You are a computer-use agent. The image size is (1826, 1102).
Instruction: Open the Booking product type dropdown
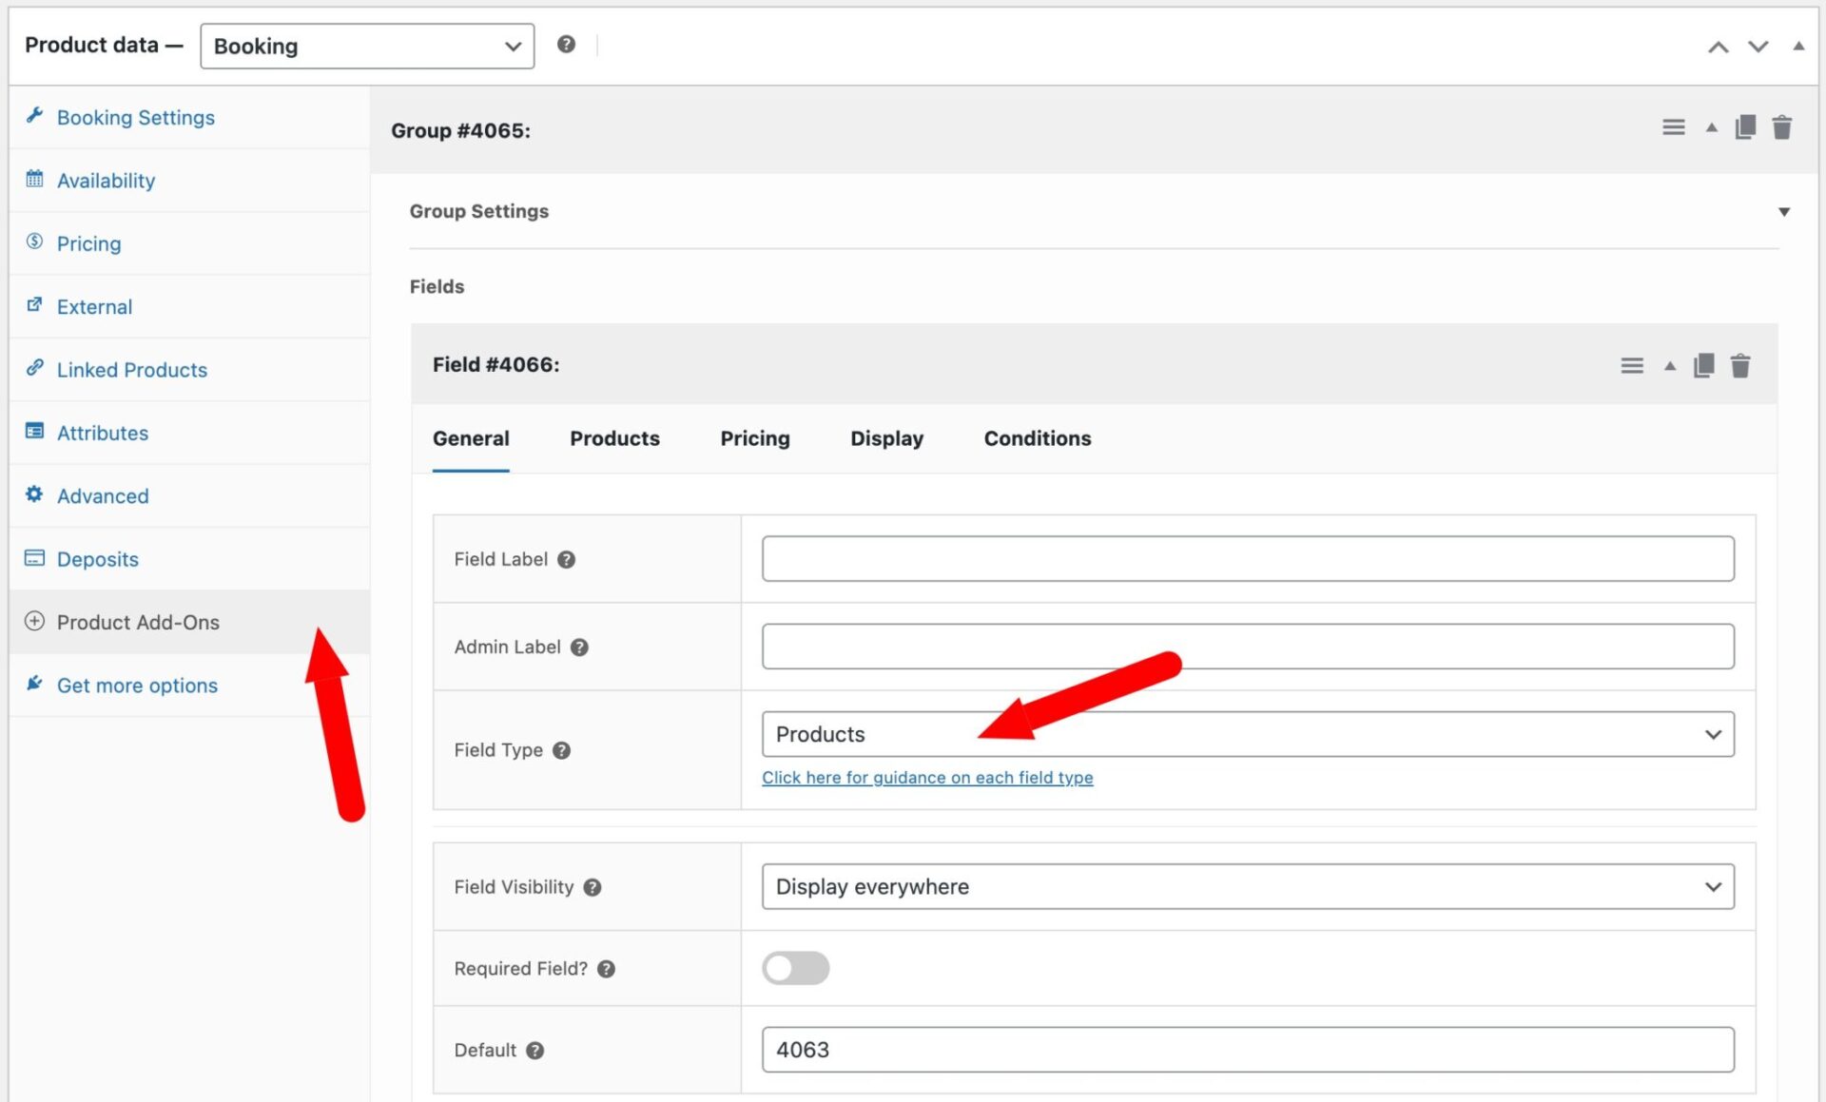[367, 46]
